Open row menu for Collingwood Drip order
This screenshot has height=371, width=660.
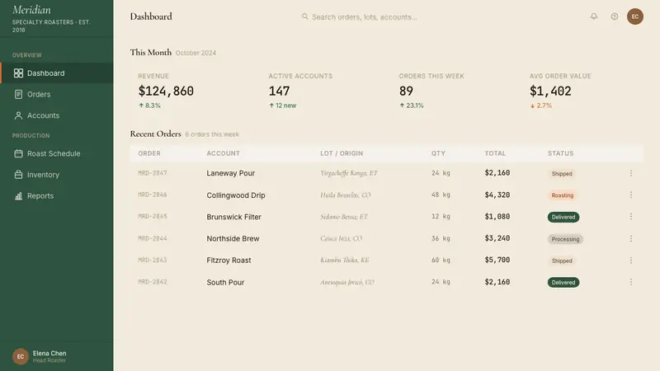pyautogui.click(x=630, y=195)
